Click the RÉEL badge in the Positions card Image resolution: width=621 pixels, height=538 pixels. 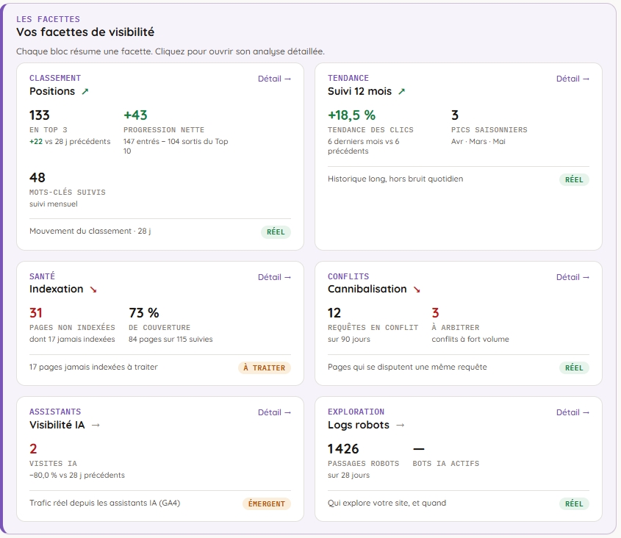[276, 232]
